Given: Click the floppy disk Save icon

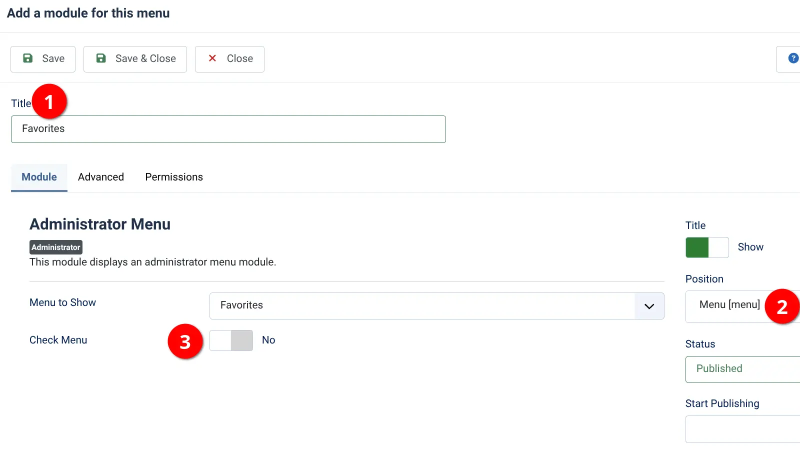Looking at the screenshot, I should coord(28,58).
